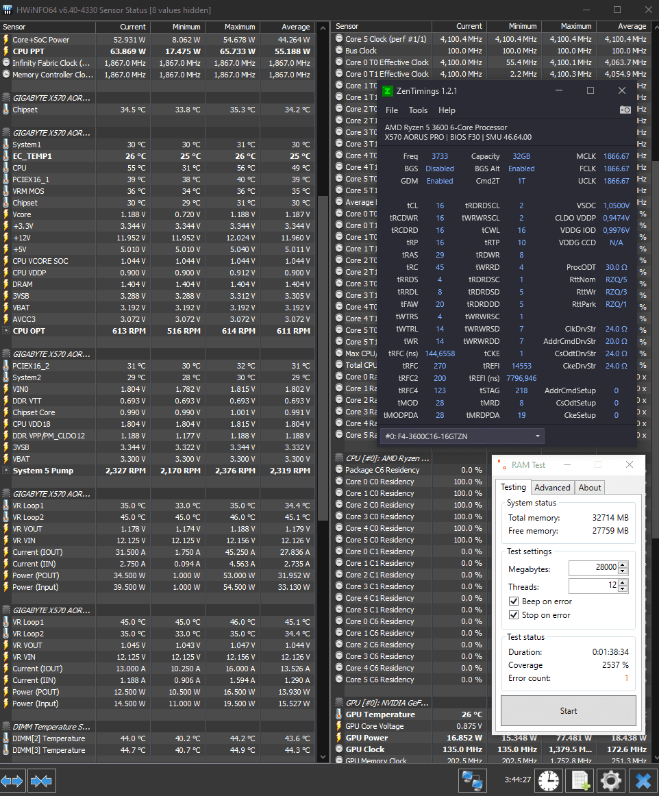Click the circle icon beside Package C6 Residency
This screenshot has width=659, height=796.
(339, 469)
